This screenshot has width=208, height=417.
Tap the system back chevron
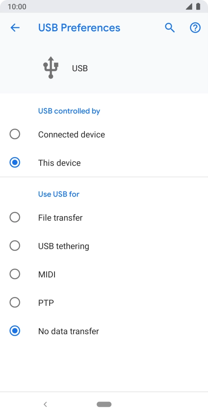pyautogui.click(x=45, y=404)
